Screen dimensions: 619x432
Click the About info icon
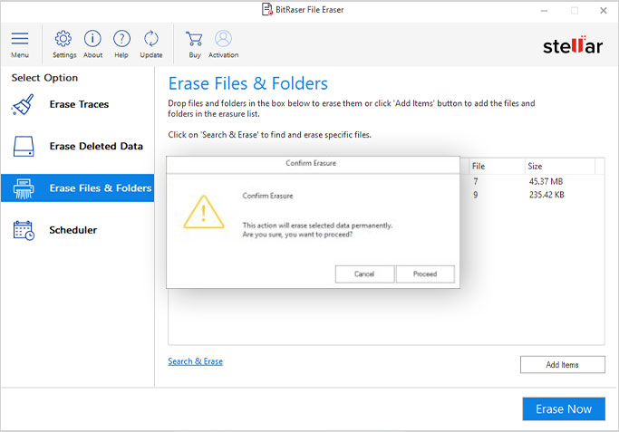tap(92, 38)
